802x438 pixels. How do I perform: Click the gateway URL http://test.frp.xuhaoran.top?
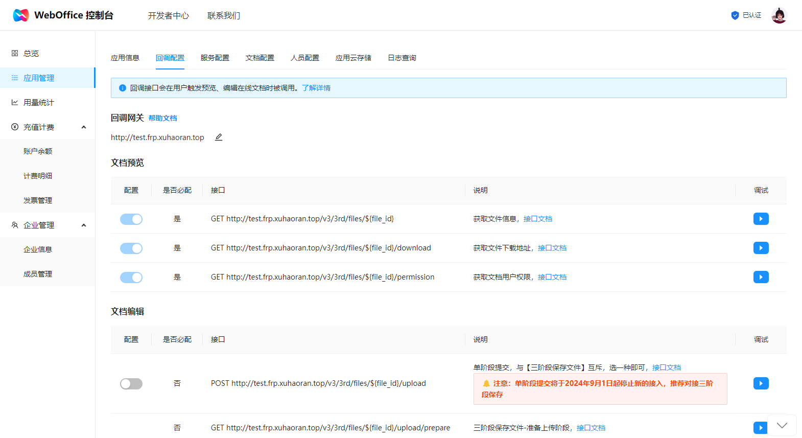[157, 137]
